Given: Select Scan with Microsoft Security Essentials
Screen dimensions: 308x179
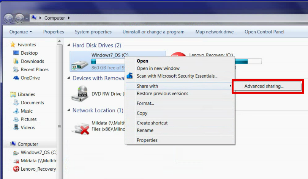Looking at the screenshot, I should [x=177, y=76].
